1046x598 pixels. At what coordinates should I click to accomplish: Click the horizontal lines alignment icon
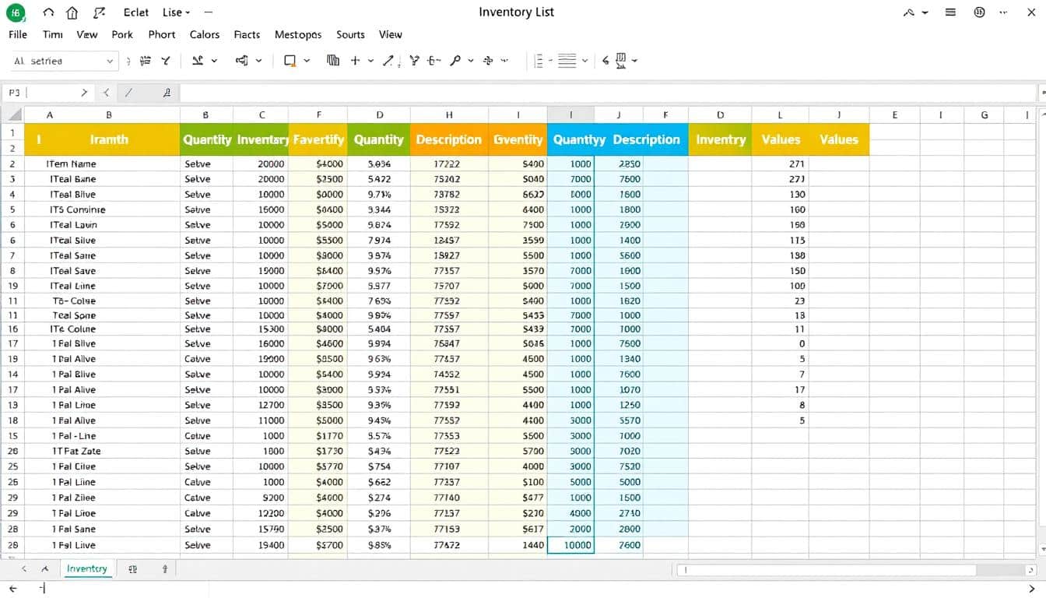pyautogui.click(x=567, y=60)
